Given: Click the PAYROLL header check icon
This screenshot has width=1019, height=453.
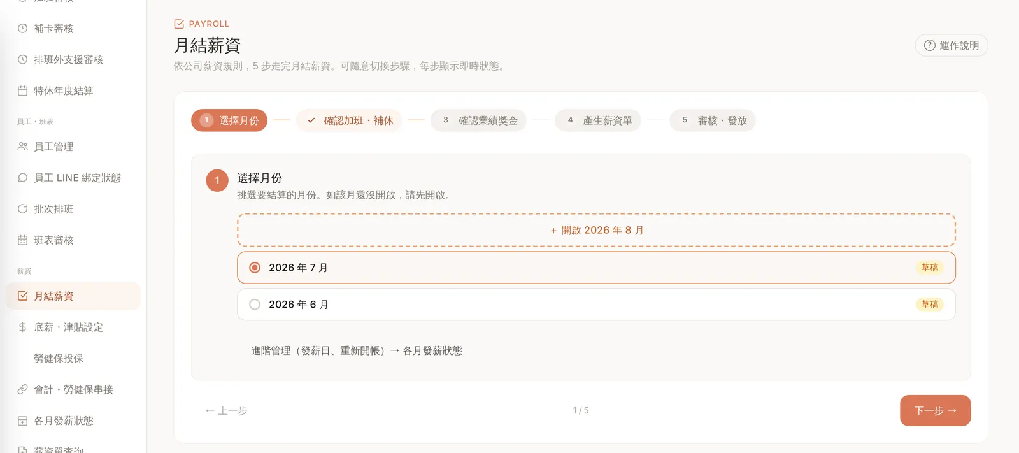Looking at the screenshot, I should (179, 24).
